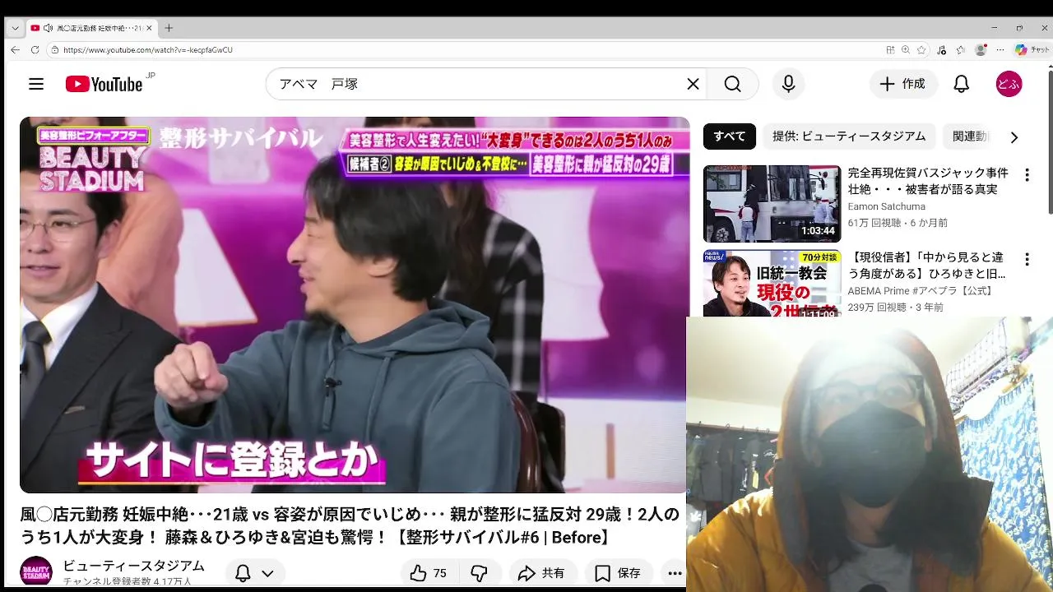Open the browser tab list chevron
Image resolution: width=1053 pixels, height=592 pixels.
point(15,28)
